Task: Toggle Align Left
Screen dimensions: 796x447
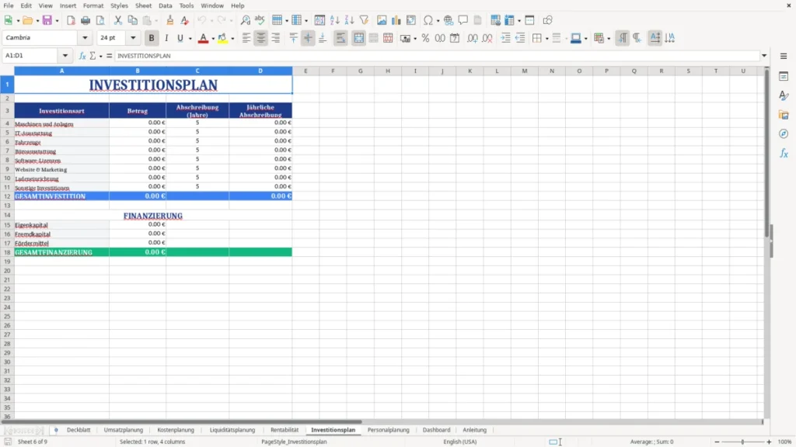Action: tap(246, 38)
